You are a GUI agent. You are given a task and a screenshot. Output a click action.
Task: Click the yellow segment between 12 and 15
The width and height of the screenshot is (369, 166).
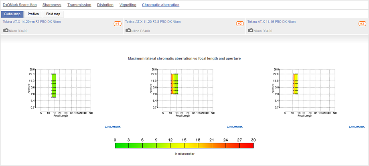point(177,146)
